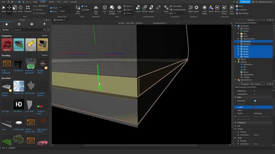
Task: Collapse the Transform properties section
Action: (235, 123)
